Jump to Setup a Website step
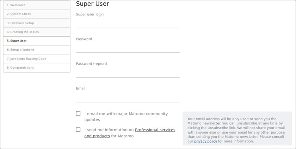 point(37,50)
